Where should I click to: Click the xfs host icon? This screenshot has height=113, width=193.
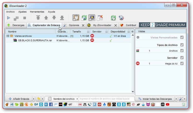tap(163, 105)
